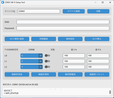Click the L0 最小% field showing -100
114x98 pixels.
click(x=74, y=56)
